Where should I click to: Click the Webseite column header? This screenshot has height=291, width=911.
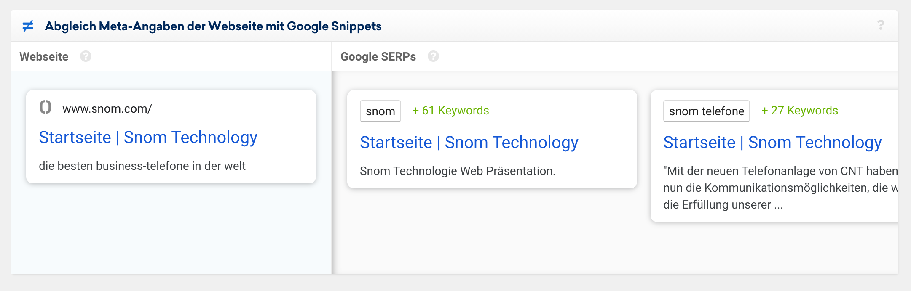click(x=44, y=57)
